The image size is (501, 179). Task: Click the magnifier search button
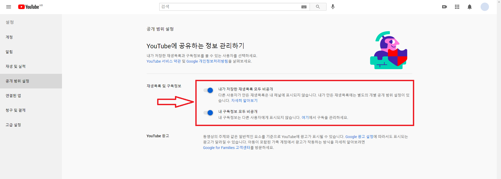(318, 7)
